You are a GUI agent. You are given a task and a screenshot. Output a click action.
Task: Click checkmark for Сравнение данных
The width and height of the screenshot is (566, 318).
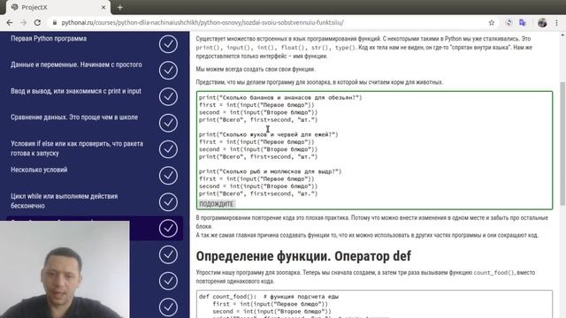(x=168, y=123)
